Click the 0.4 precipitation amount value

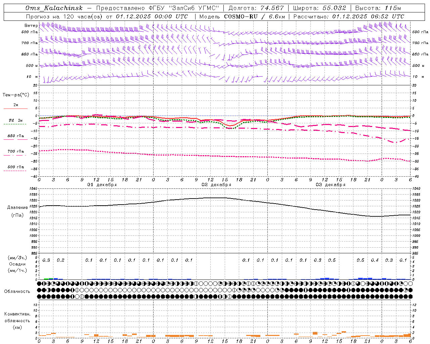375,260
